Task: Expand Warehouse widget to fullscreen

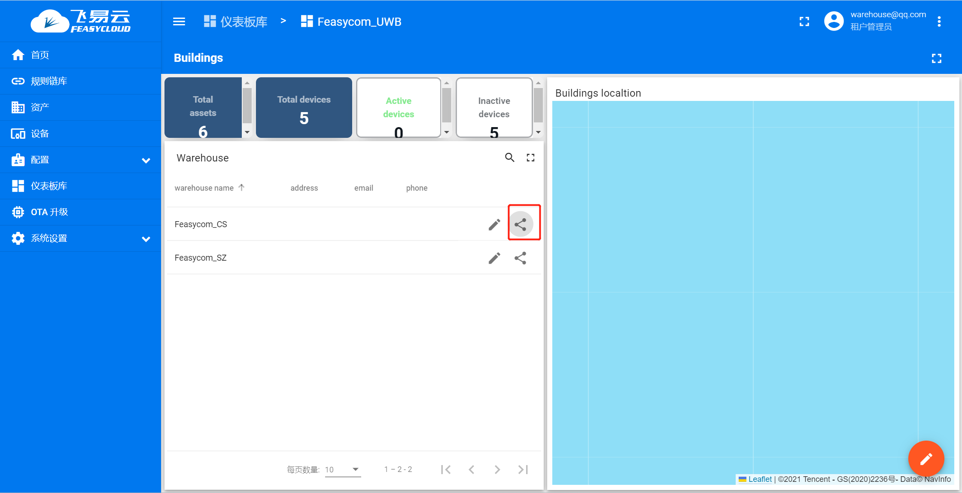Action: 530,158
